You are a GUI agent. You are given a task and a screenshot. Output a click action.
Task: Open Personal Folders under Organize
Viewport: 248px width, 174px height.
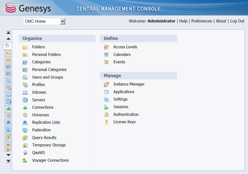[x=46, y=55]
